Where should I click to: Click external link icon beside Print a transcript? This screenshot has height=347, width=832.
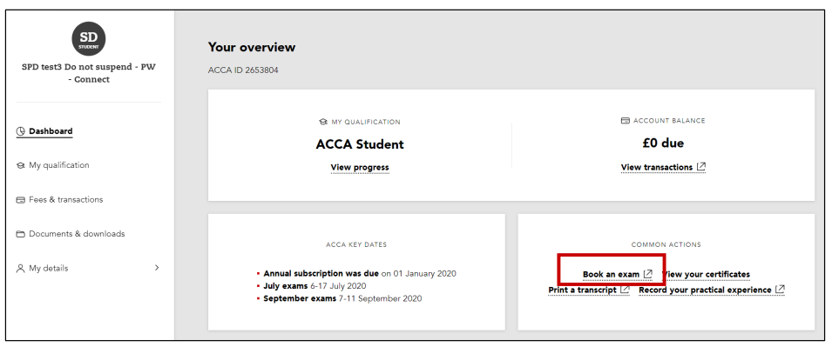click(x=625, y=290)
